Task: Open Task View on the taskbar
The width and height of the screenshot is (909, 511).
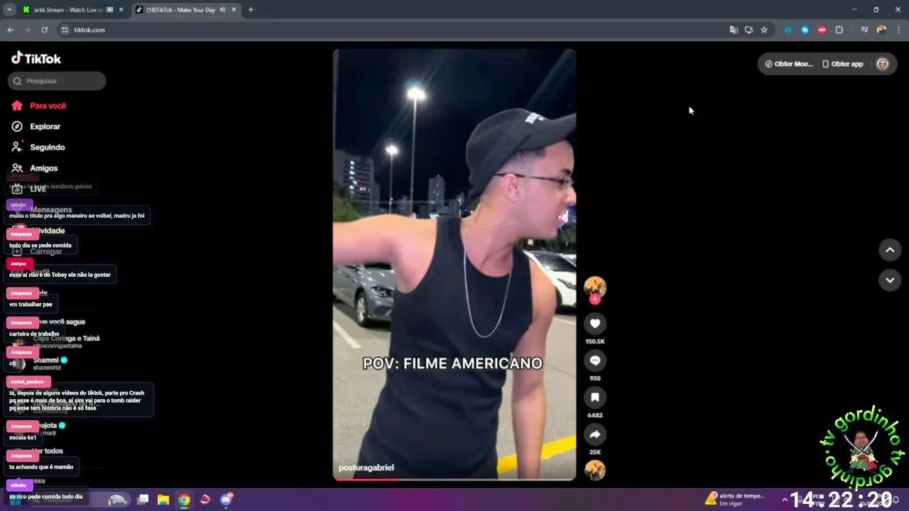Action: tap(143, 500)
